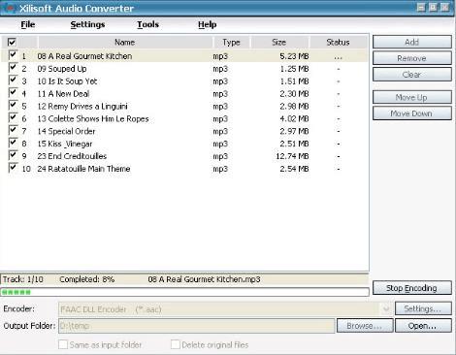
Task: Uncheck the 10 Is It Soup Yet checkbox
Action: coord(13,81)
